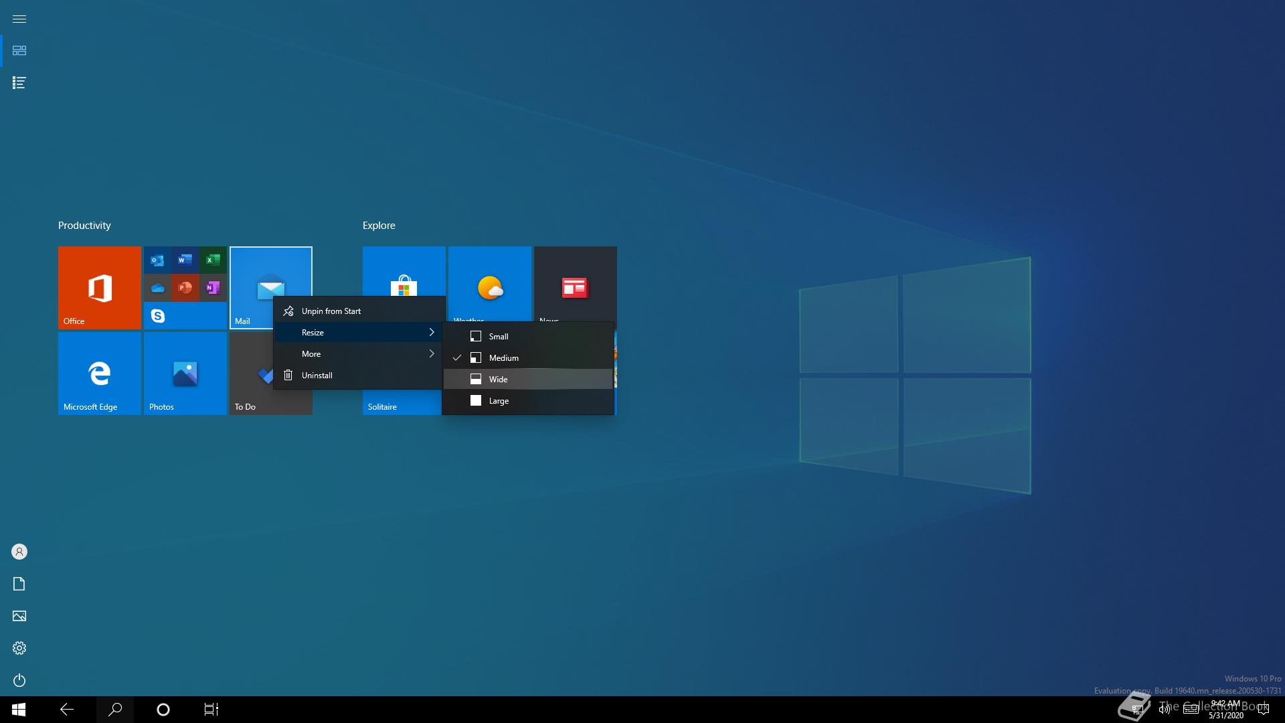Select the Small tile size
This screenshot has height=723, width=1285.
click(528, 336)
